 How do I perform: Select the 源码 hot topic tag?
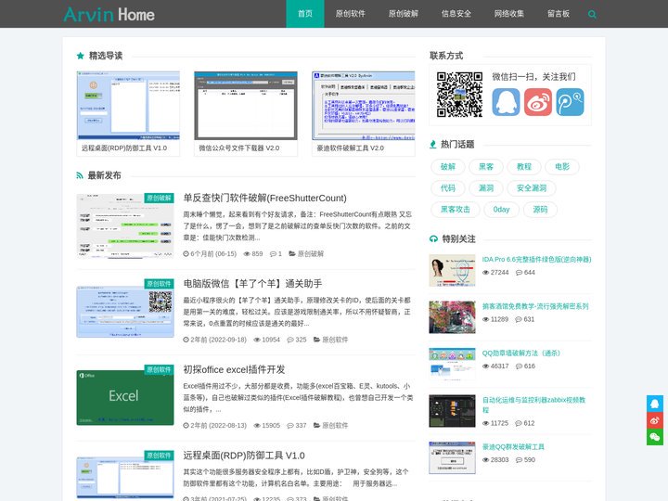click(x=540, y=209)
